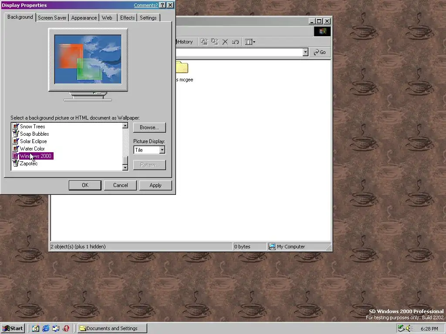This screenshot has width=446, height=334.
Task: Switch to the Appearance tab
Action: point(84,17)
